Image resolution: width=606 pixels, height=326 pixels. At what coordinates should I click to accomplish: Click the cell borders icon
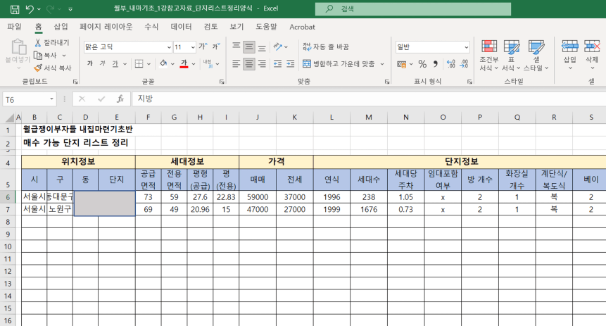click(x=139, y=64)
